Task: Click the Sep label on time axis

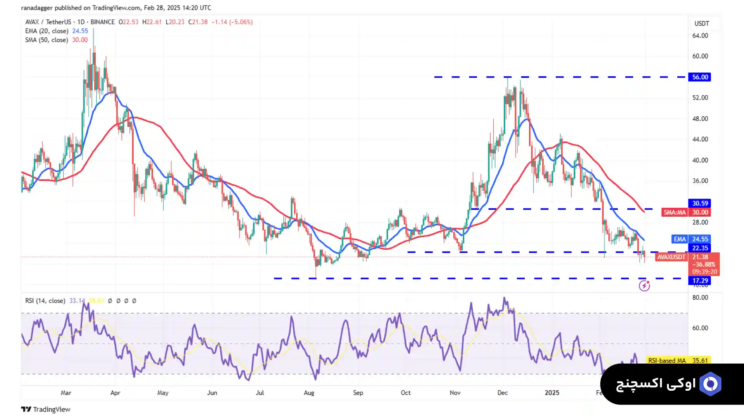Action: [358, 393]
